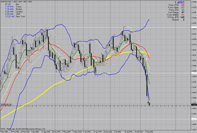The image size is (197, 133).
Task: Click the "New York" session label
Action: (20, 16)
